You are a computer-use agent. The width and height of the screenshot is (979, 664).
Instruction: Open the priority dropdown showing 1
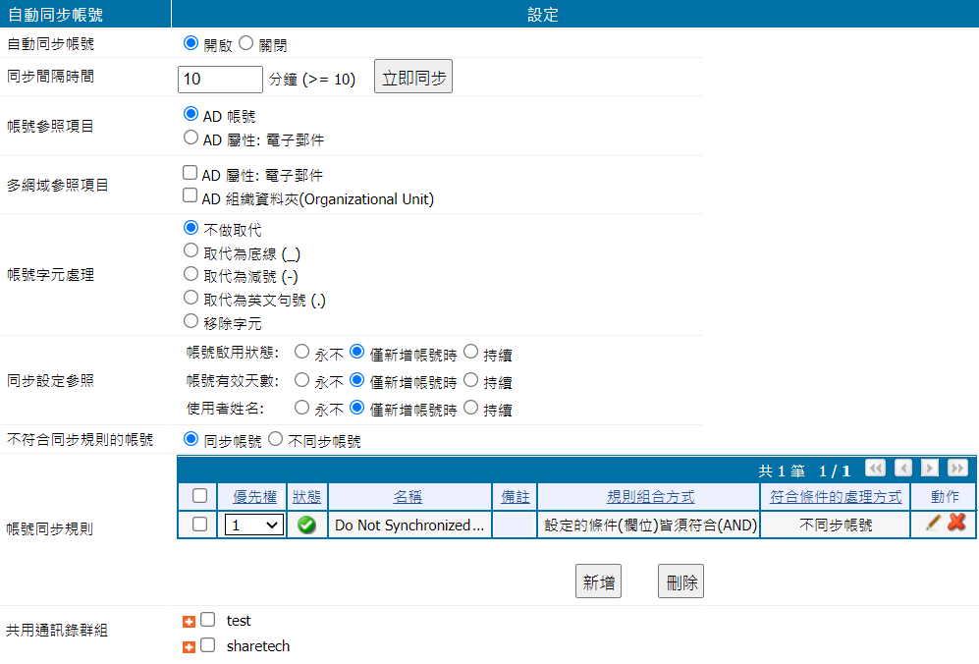pyautogui.click(x=253, y=526)
